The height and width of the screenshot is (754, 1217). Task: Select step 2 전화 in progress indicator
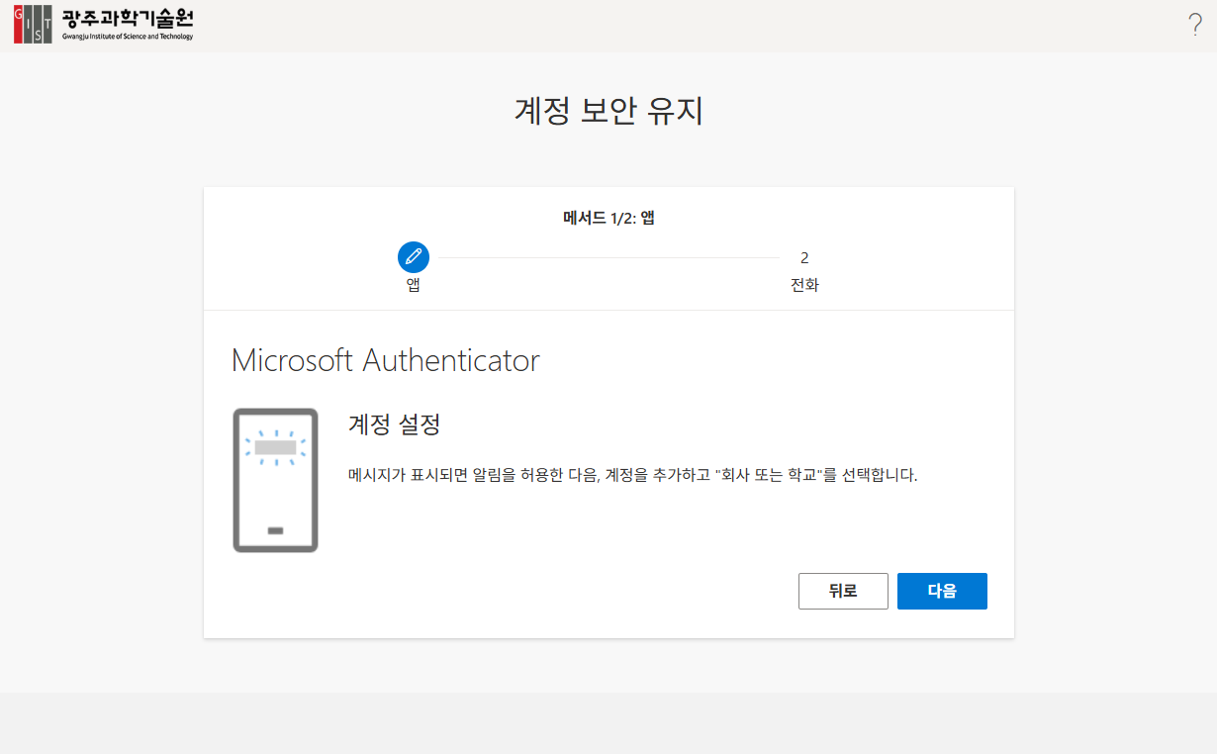pyautogui.click(x=804, y=271)
